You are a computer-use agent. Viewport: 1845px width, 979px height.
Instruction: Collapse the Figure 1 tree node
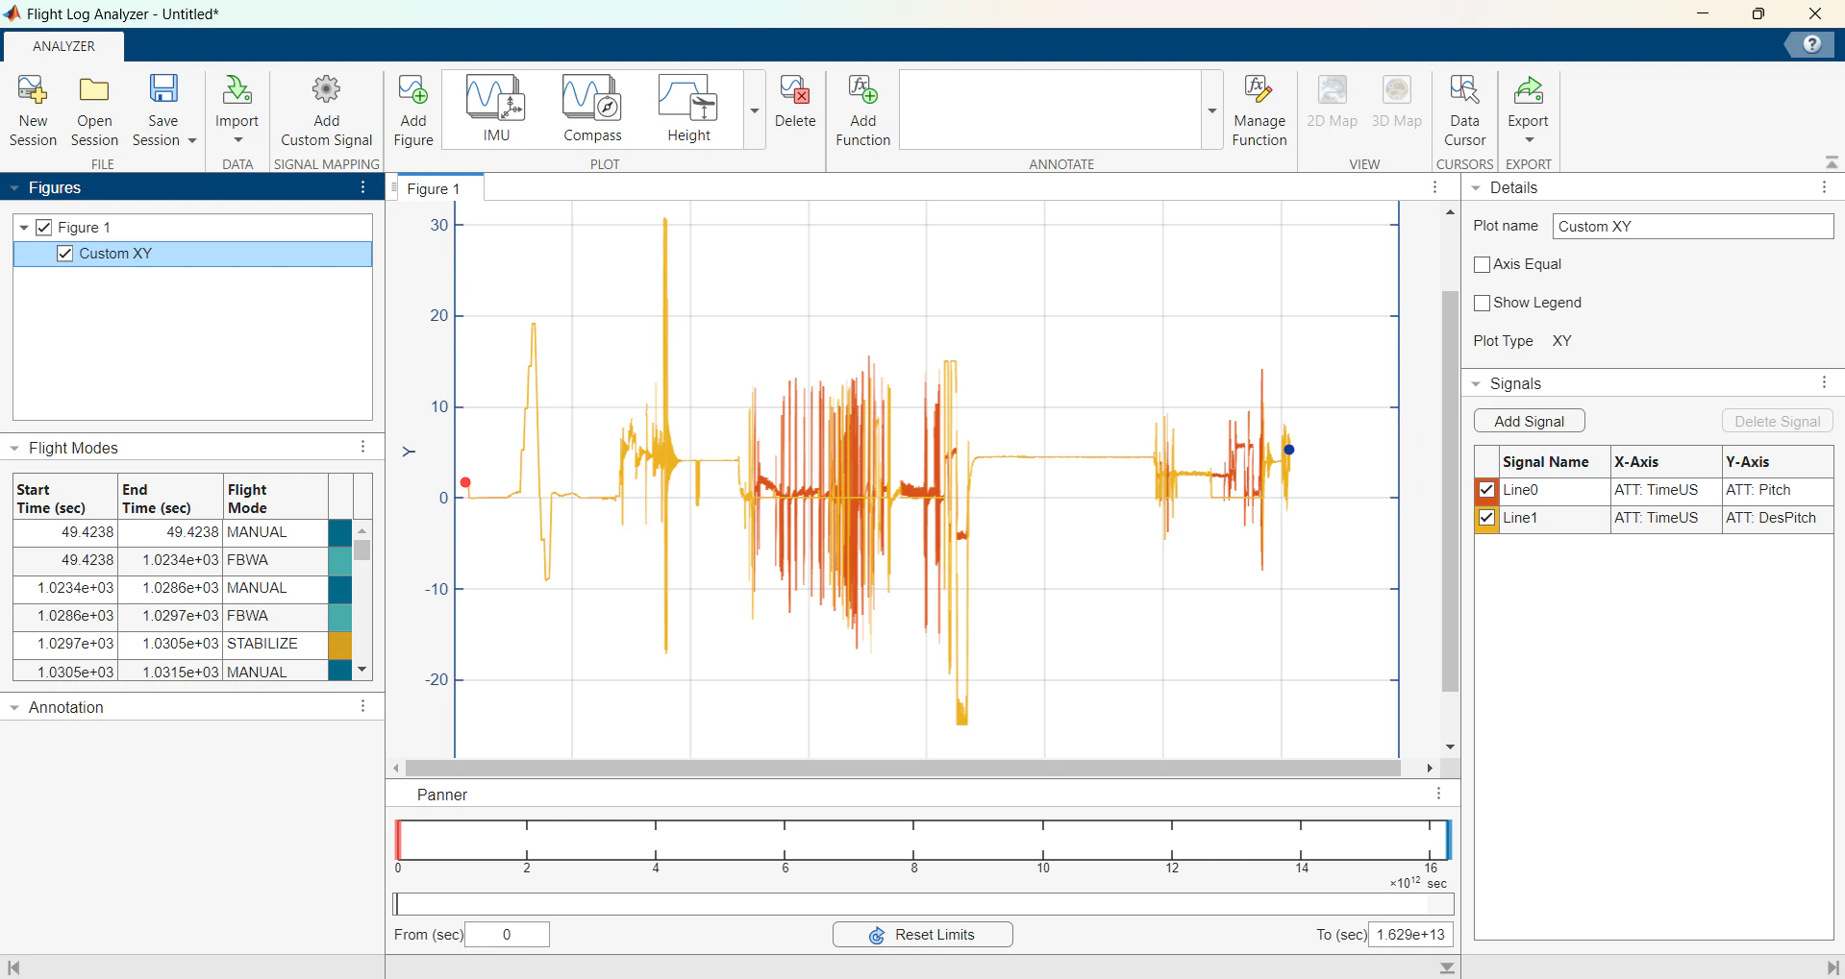click(24, 228)
